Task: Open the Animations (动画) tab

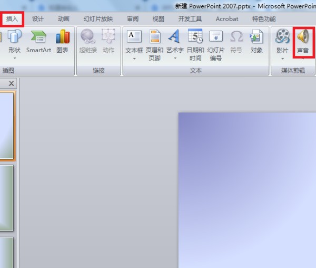Action: pyautogui.click(x=64, y=19)
